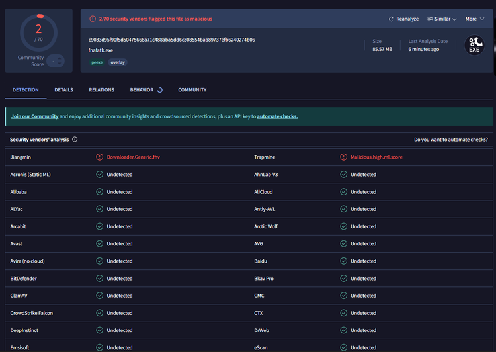Click the Avira (no cloud) undetected checkmark icon
The width and height of the screenshot is (496, 352).
[100, 261]
